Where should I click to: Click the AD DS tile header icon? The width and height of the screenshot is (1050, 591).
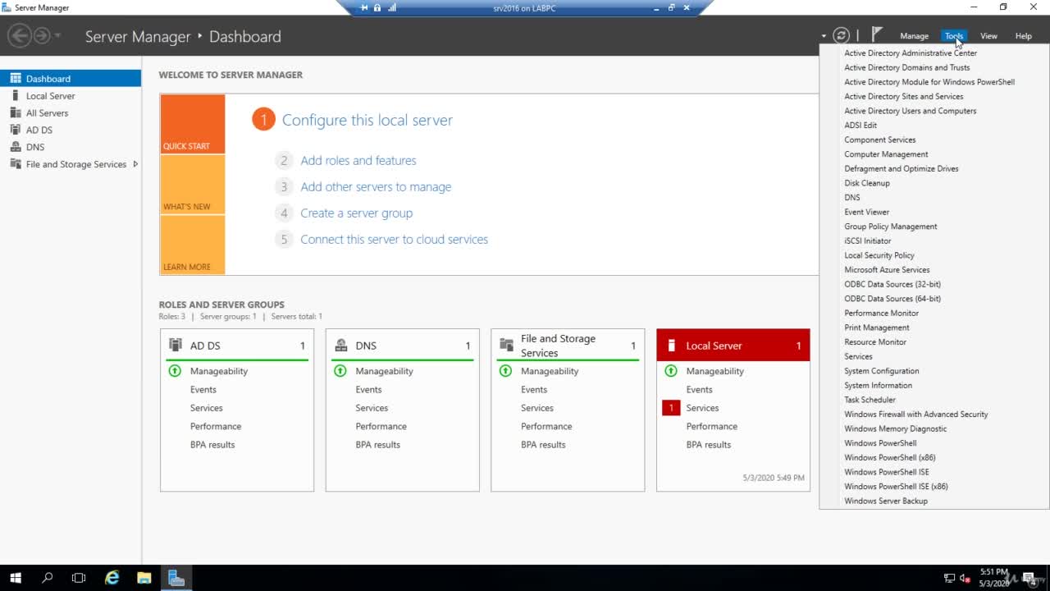pos(176,346)
